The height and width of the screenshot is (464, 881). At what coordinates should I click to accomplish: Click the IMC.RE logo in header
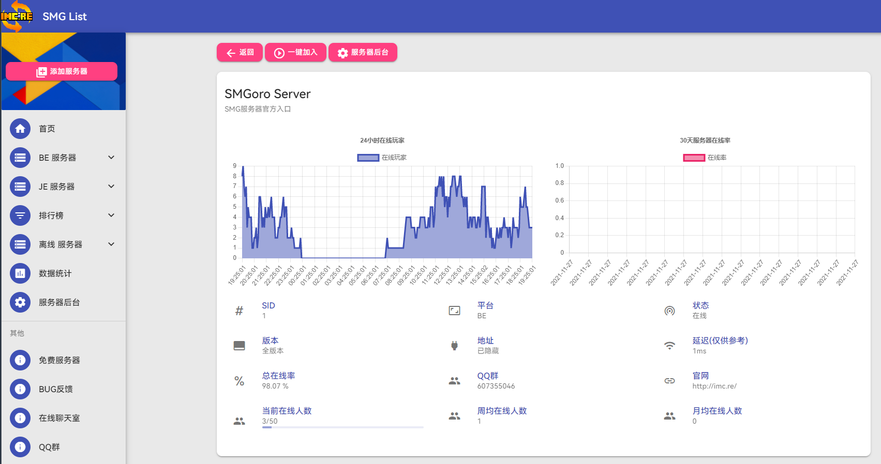[x=17, y=16]
